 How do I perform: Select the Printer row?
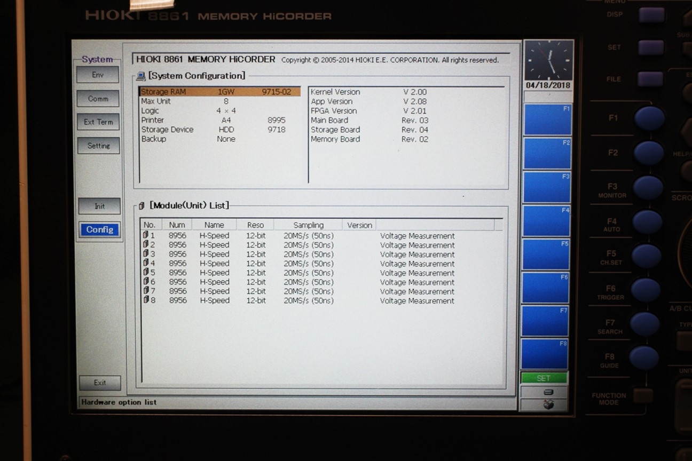tap(219, 120)
